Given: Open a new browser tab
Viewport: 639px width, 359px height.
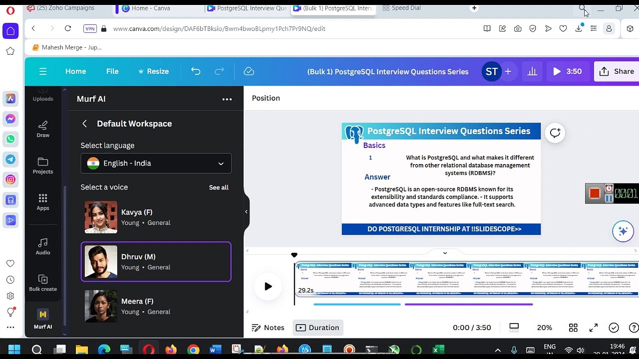Looking at the screenshot, I should 474,8.
